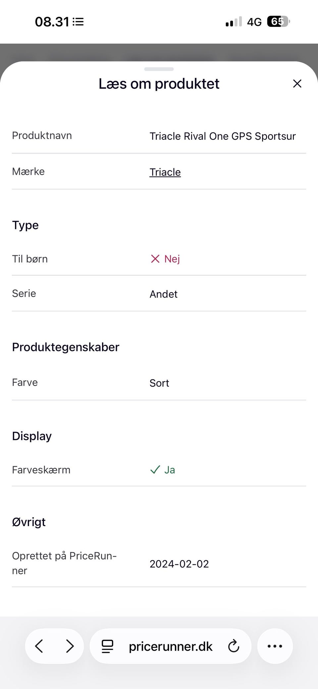Image resolution: width=318 pixels, height=689 pixels.
Task: Open the browser more options menu
Action: tap(275, 646)
